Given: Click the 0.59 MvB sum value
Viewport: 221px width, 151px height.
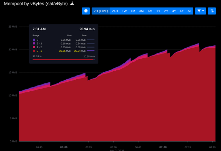Looking at the screenshot, I should 80,47.
